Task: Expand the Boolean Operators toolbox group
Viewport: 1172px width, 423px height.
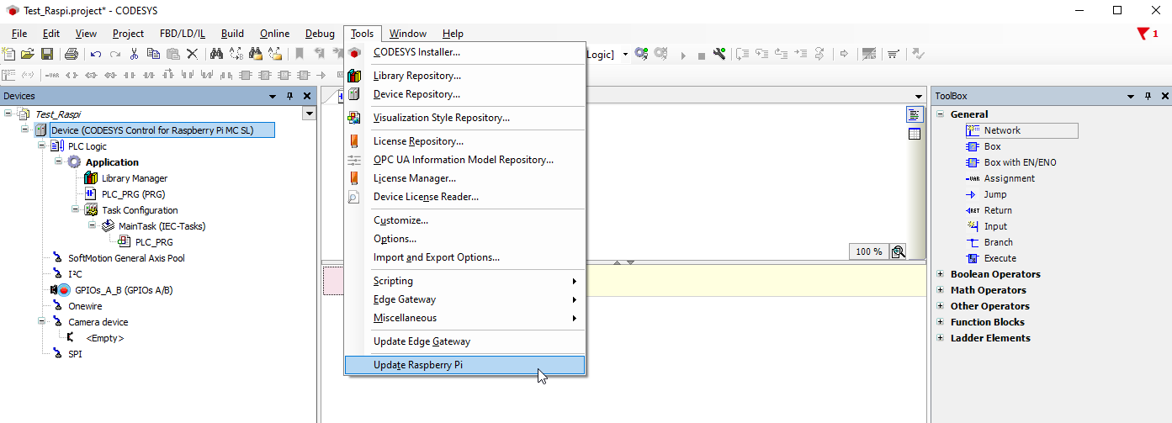Action: [x=941, y=274]
